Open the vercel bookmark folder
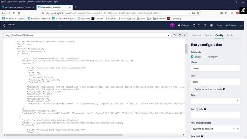Viewport: 247px width, 139px height. 141,19
